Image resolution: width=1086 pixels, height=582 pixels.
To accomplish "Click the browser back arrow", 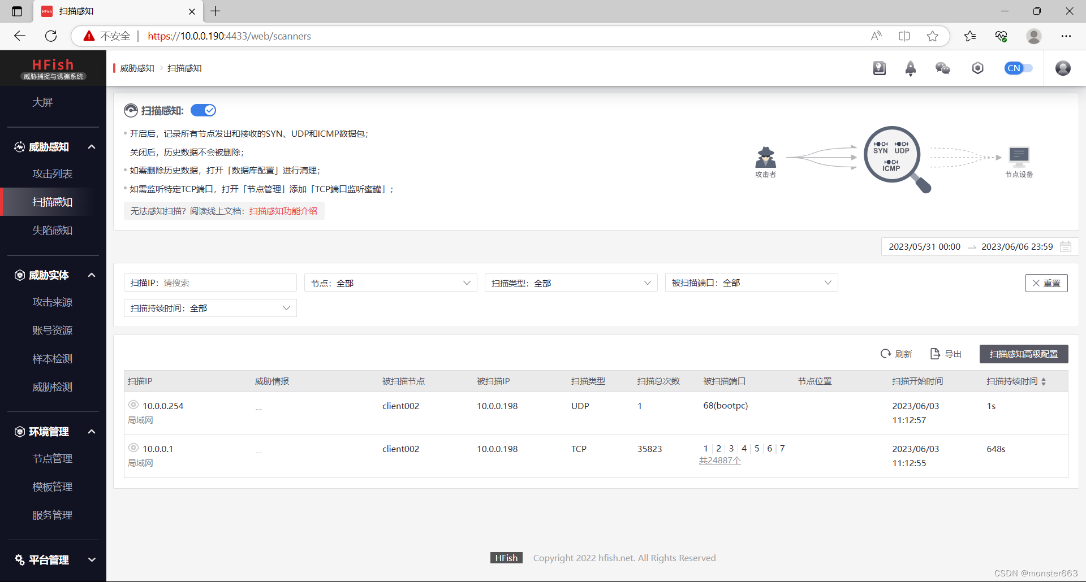I will pyautogui.click(x=20, y=36).
